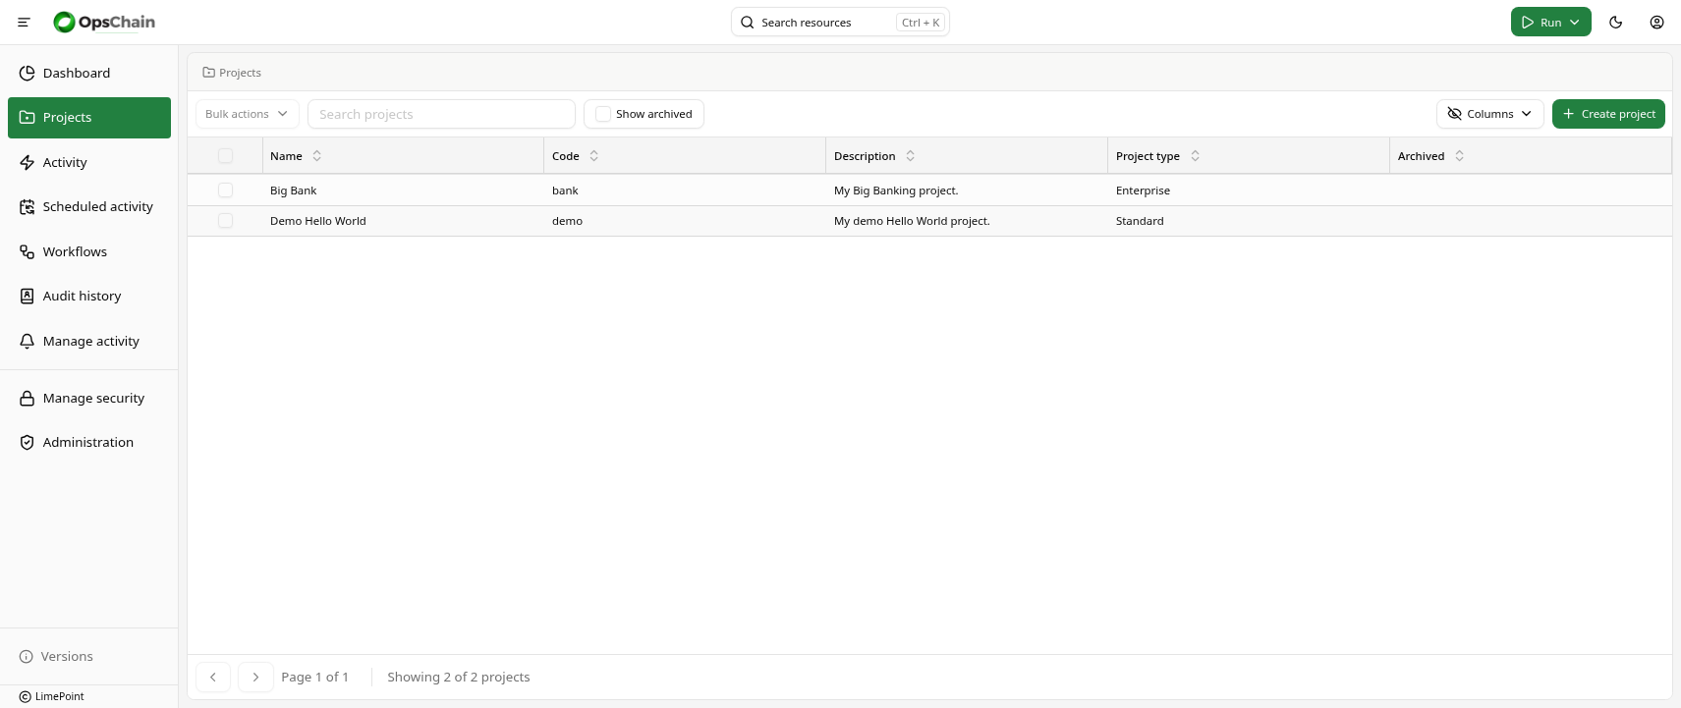
Task: Click the Workflows icon in sidebar
Action: point(28,251)
